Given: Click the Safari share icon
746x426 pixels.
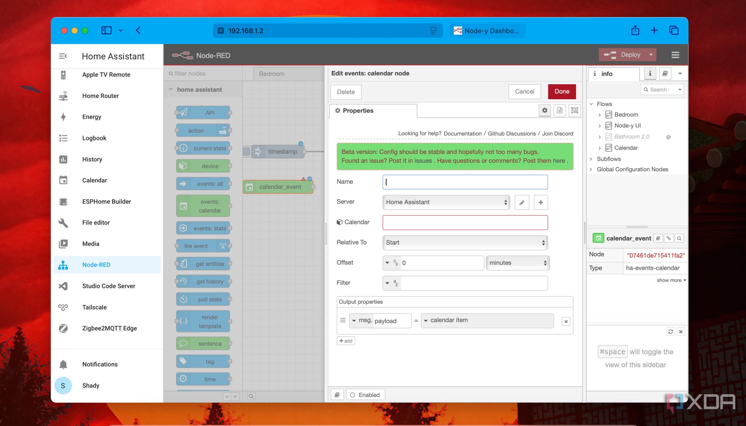Looking at the screenshot, I should (x=635, y=30).
